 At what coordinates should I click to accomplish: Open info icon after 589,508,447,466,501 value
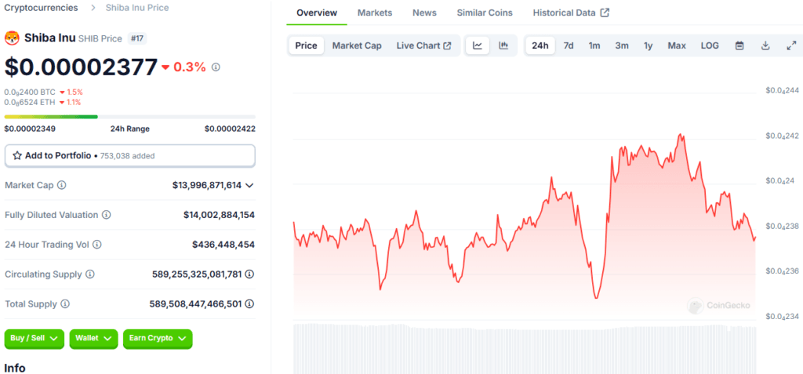[x=249, y=303]
